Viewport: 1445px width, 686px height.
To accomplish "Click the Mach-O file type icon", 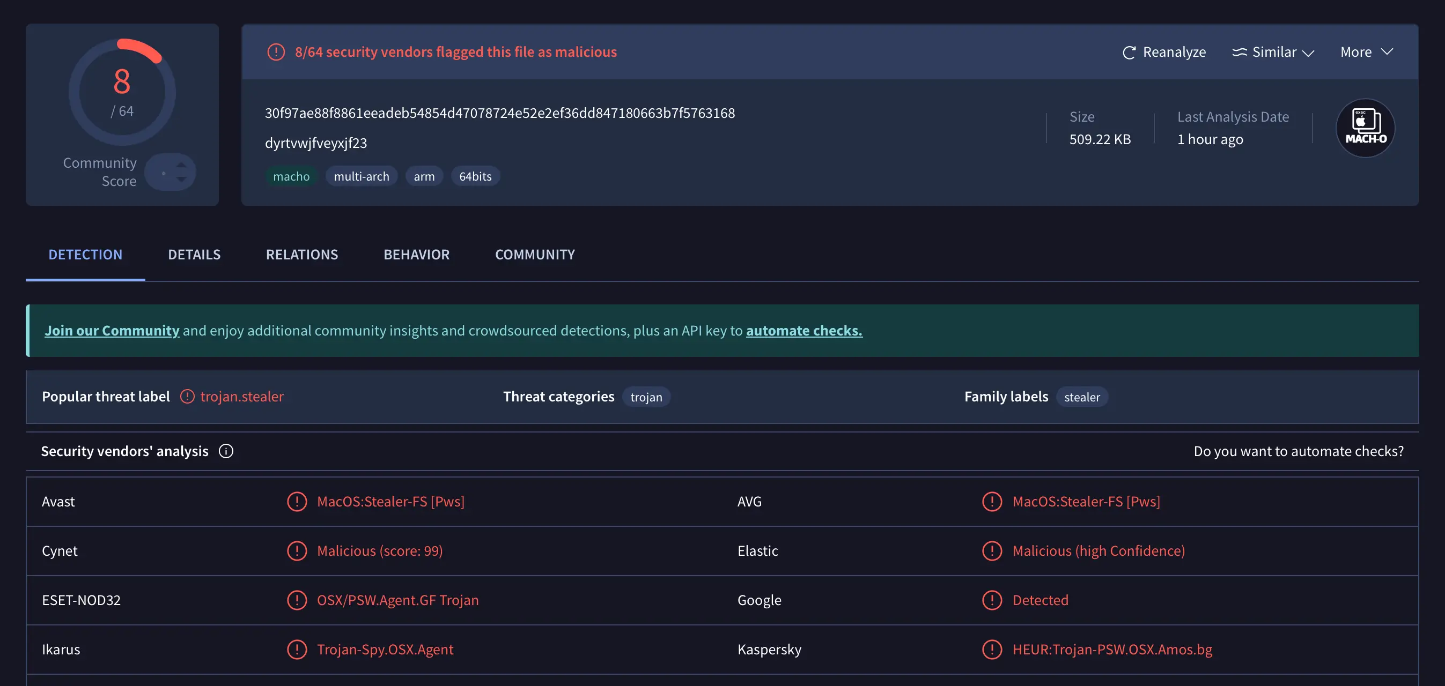I will [x=1365, y=128].
